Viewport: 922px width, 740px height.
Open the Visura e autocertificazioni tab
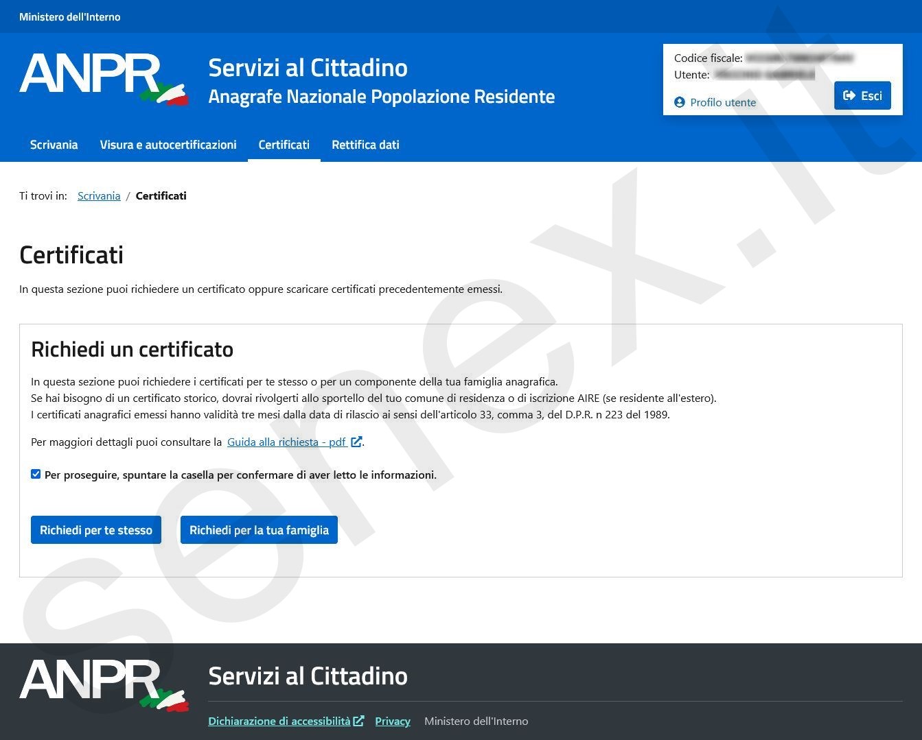tap(168, 145)
